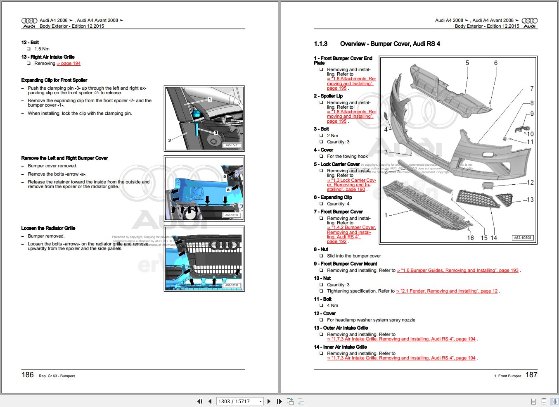Click the text 'Slid into the bumper cover'
This screenshot has width=559, height=407.
click(354, 256)
